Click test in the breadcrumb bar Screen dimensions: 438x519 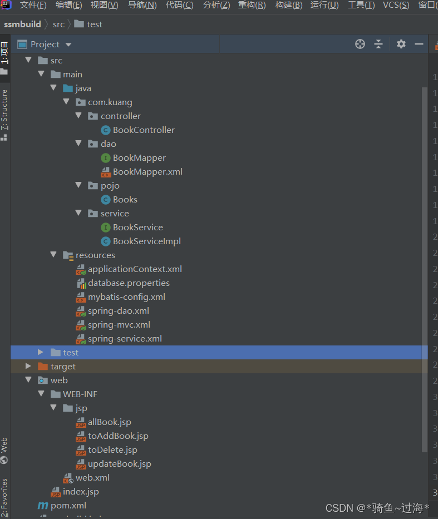(x=88, y=24)
